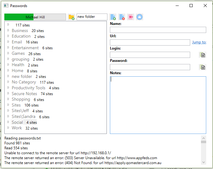
Task: Expand the new folder tree node
Action: (x=8, y=76)
